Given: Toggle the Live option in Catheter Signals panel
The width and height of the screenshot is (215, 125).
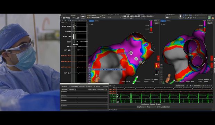Looking at the screenshot, I should pos(98,86).
